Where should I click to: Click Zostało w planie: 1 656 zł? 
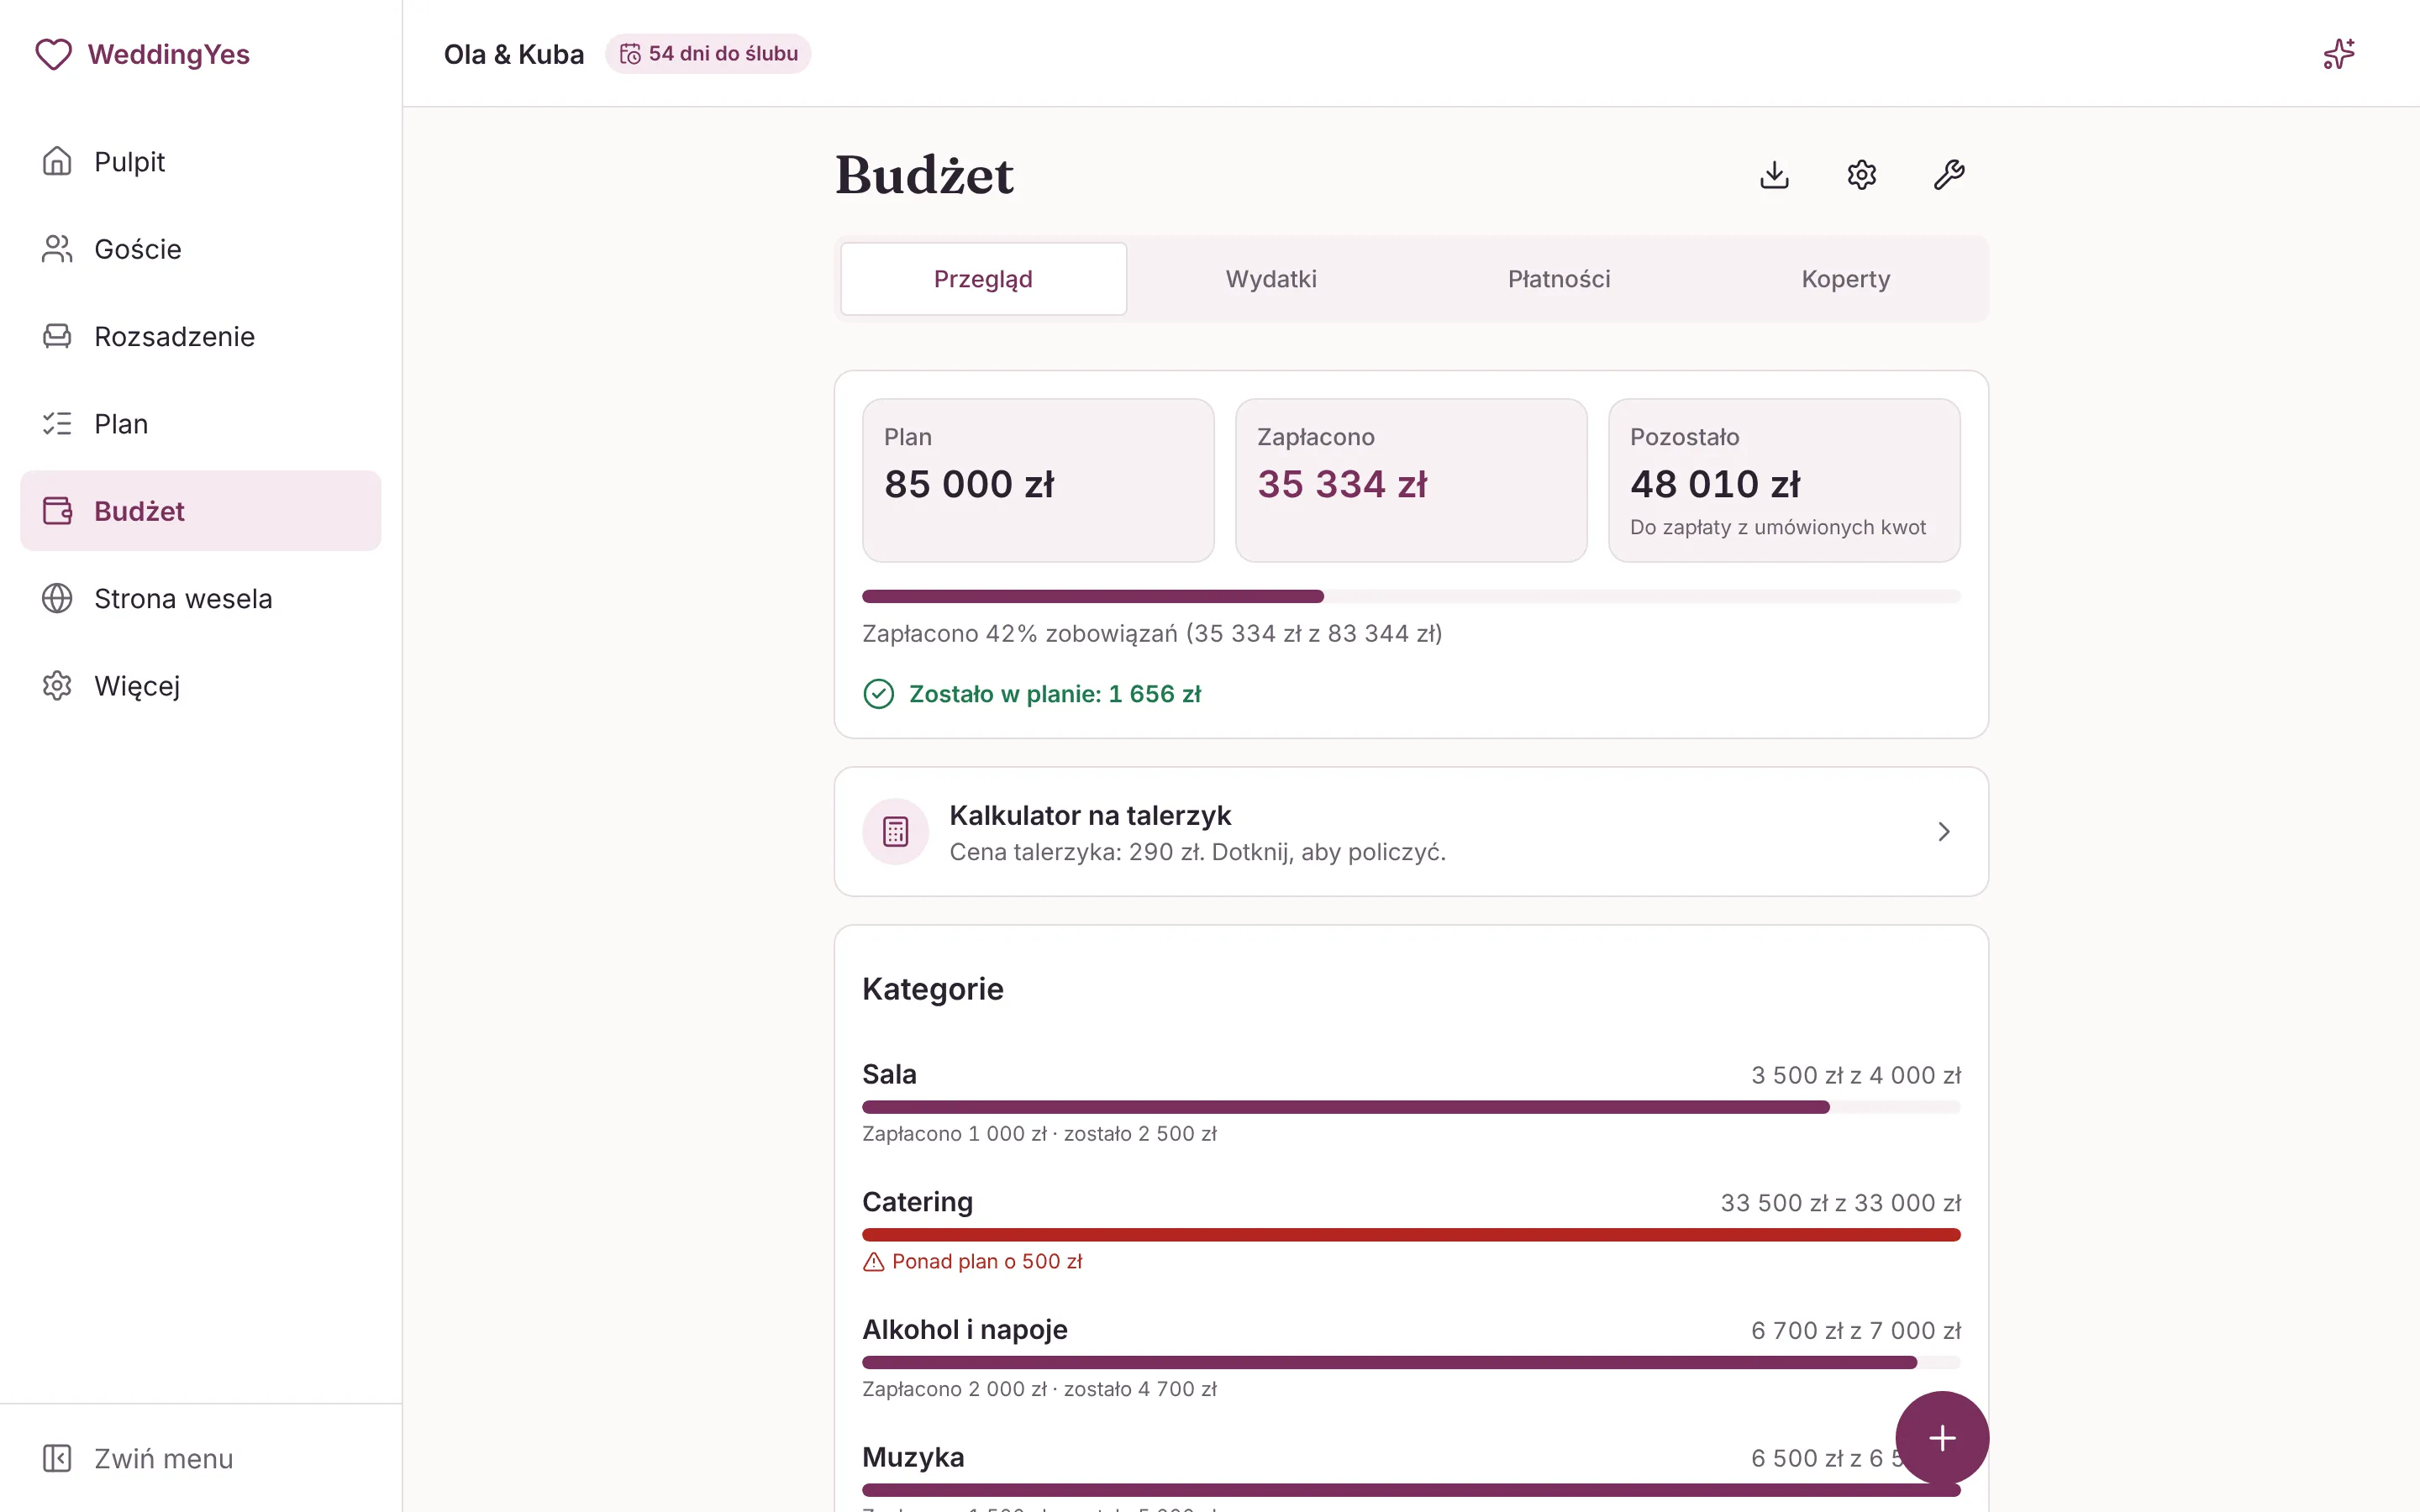(1055, 694)
